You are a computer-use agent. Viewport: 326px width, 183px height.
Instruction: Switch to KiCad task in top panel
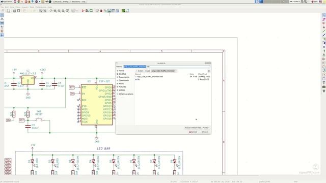coord(60,2)
